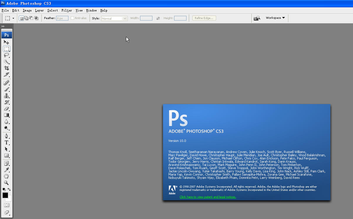Reset to default foreground and background colors
Image resolution: width=353 pixels, height=219 pixels.
4,189
